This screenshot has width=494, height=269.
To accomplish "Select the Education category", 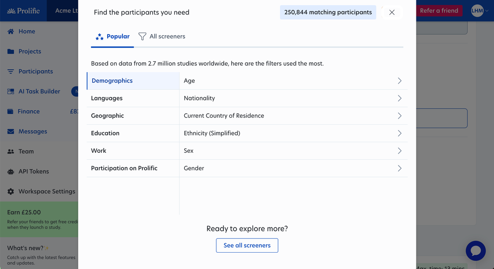I will [x=133, y=134].
